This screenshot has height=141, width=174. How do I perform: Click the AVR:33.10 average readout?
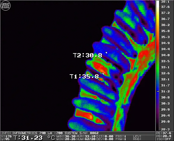86,136
